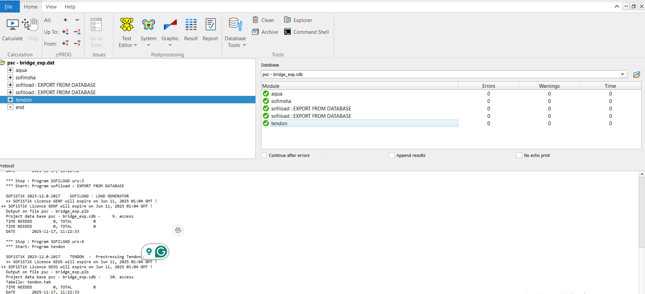Open the Database file dropdown
This screenshot has width=645, height=294.
tap(623, 74)
